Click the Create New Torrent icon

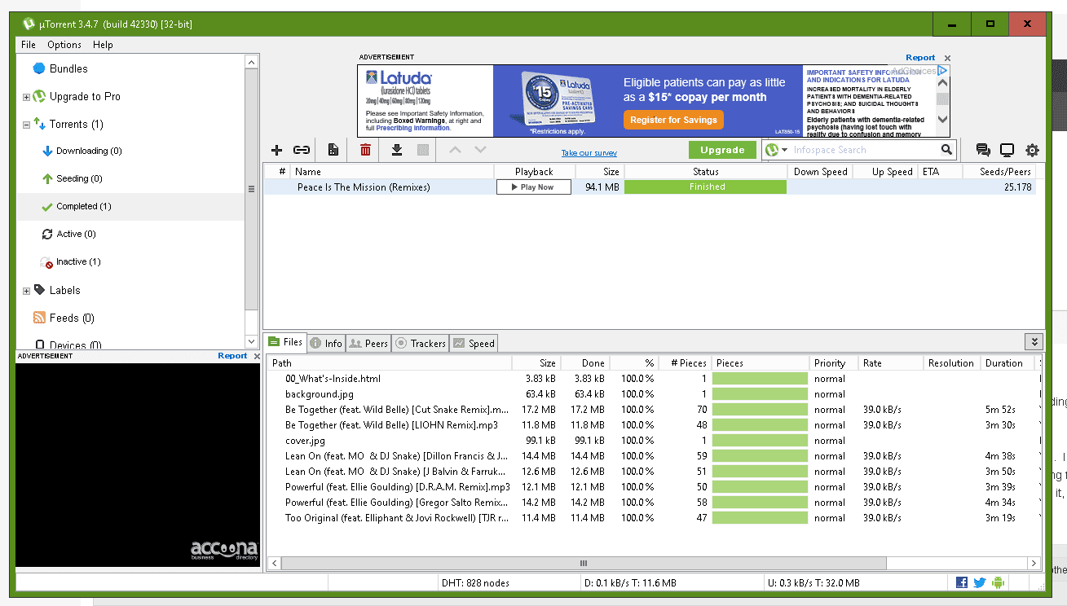click(x=333, y=150)
